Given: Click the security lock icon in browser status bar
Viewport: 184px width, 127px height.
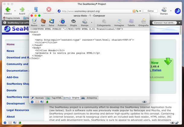Looking at the screenshot, I should coord(177,123).
